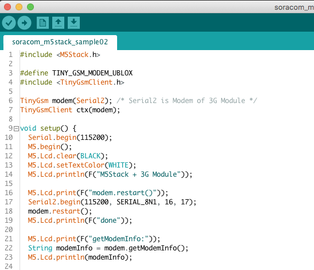314x270 pixels.
Task: Click the red close window button
Action: [x=7, y=7]
